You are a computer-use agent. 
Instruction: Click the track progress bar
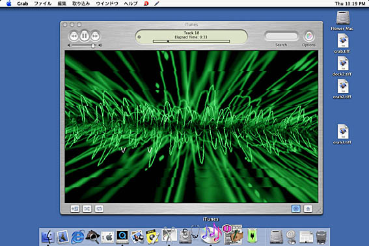point(191,42)
